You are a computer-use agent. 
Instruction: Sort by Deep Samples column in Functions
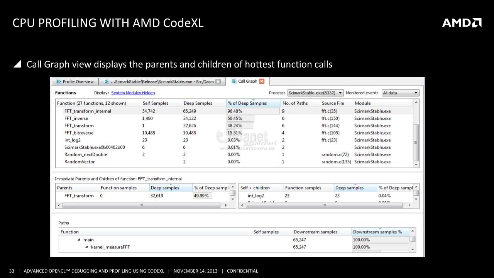[x=204, y=103]
